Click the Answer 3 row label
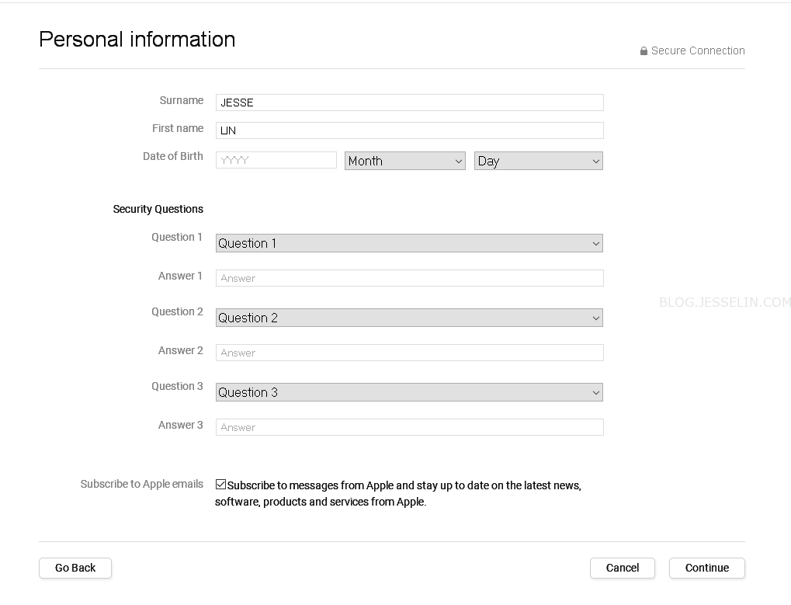Image resolution: width=791 pixels, height=605 pixels. click(181, 426)
